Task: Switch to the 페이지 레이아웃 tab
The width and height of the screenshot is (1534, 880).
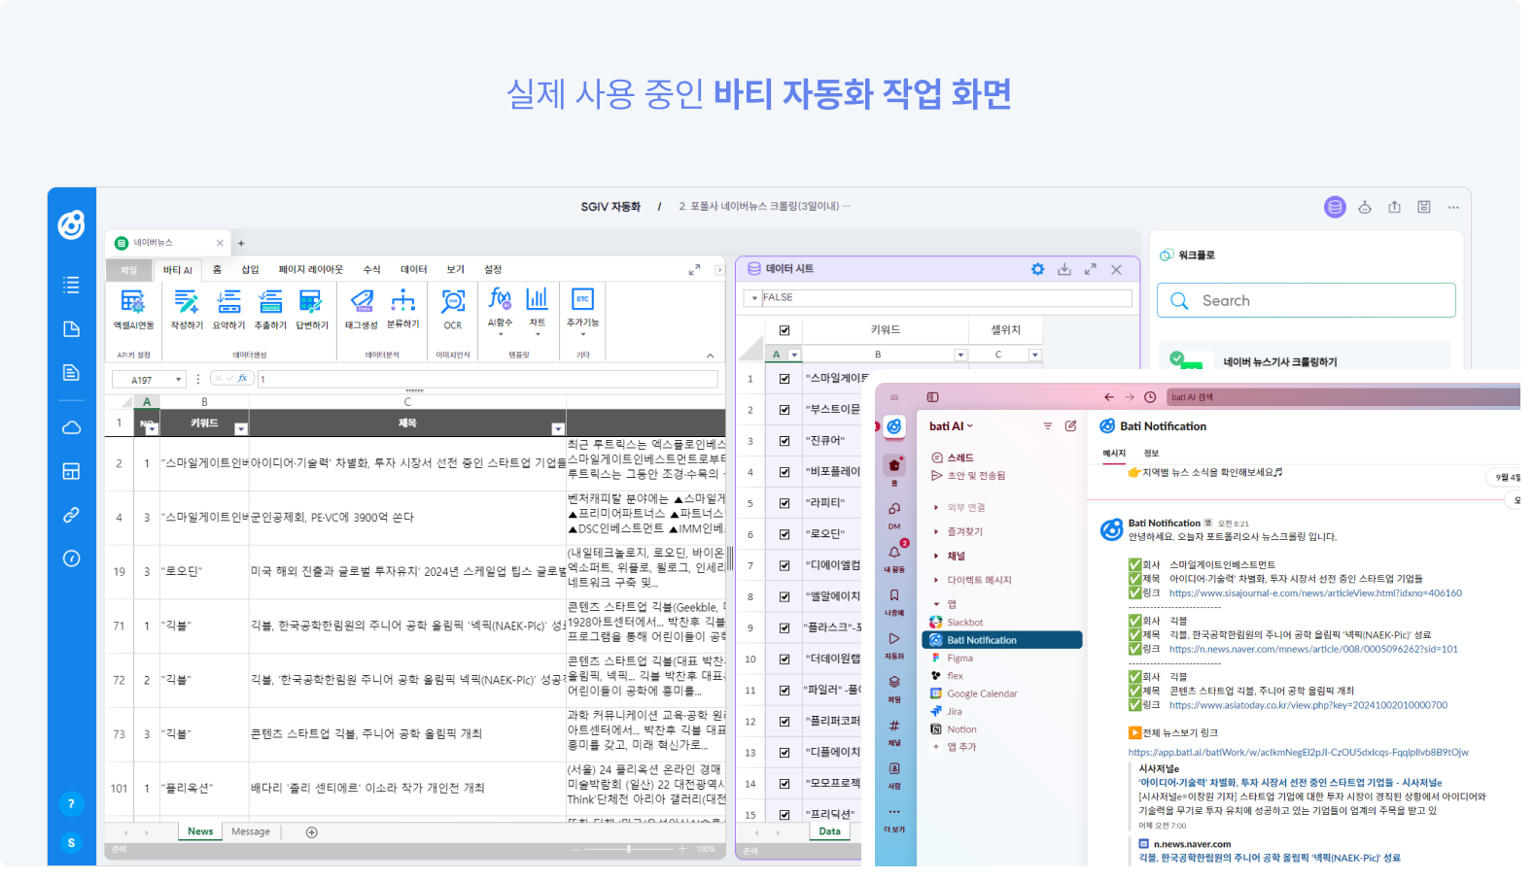Action: 311,270
